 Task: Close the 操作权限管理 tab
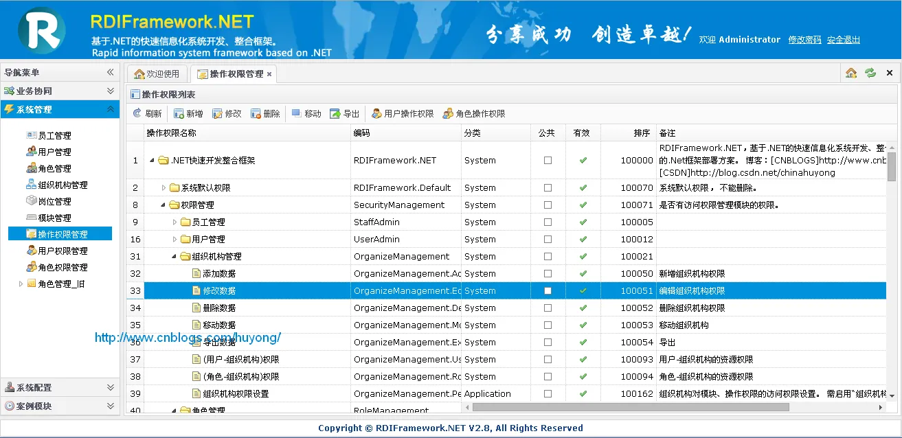point(269,74)
